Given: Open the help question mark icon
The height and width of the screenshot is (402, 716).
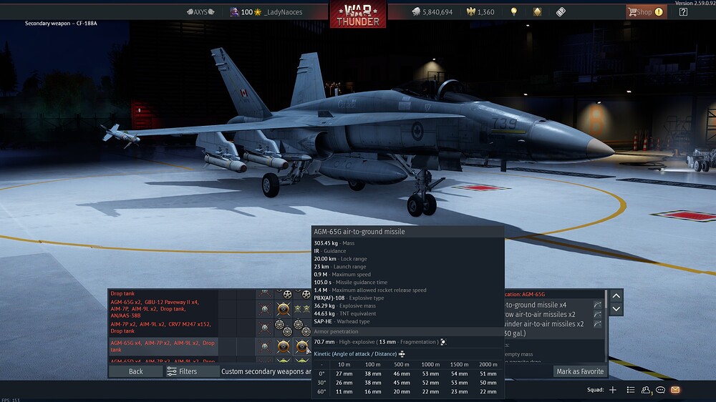Looking at the screenshot, I should [x=683, y=12].
